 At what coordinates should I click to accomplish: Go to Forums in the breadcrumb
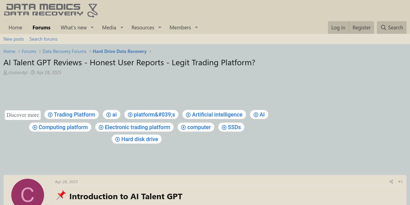click(x=29, y=51)
